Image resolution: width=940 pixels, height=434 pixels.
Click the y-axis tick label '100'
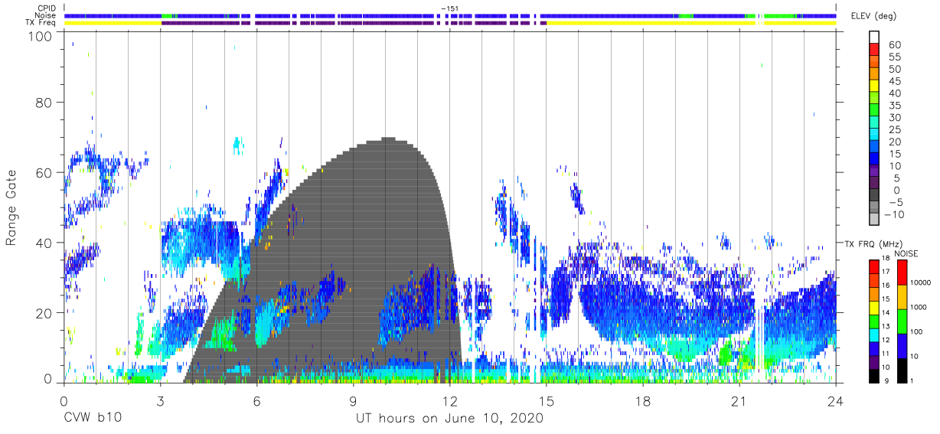[41, 36]
